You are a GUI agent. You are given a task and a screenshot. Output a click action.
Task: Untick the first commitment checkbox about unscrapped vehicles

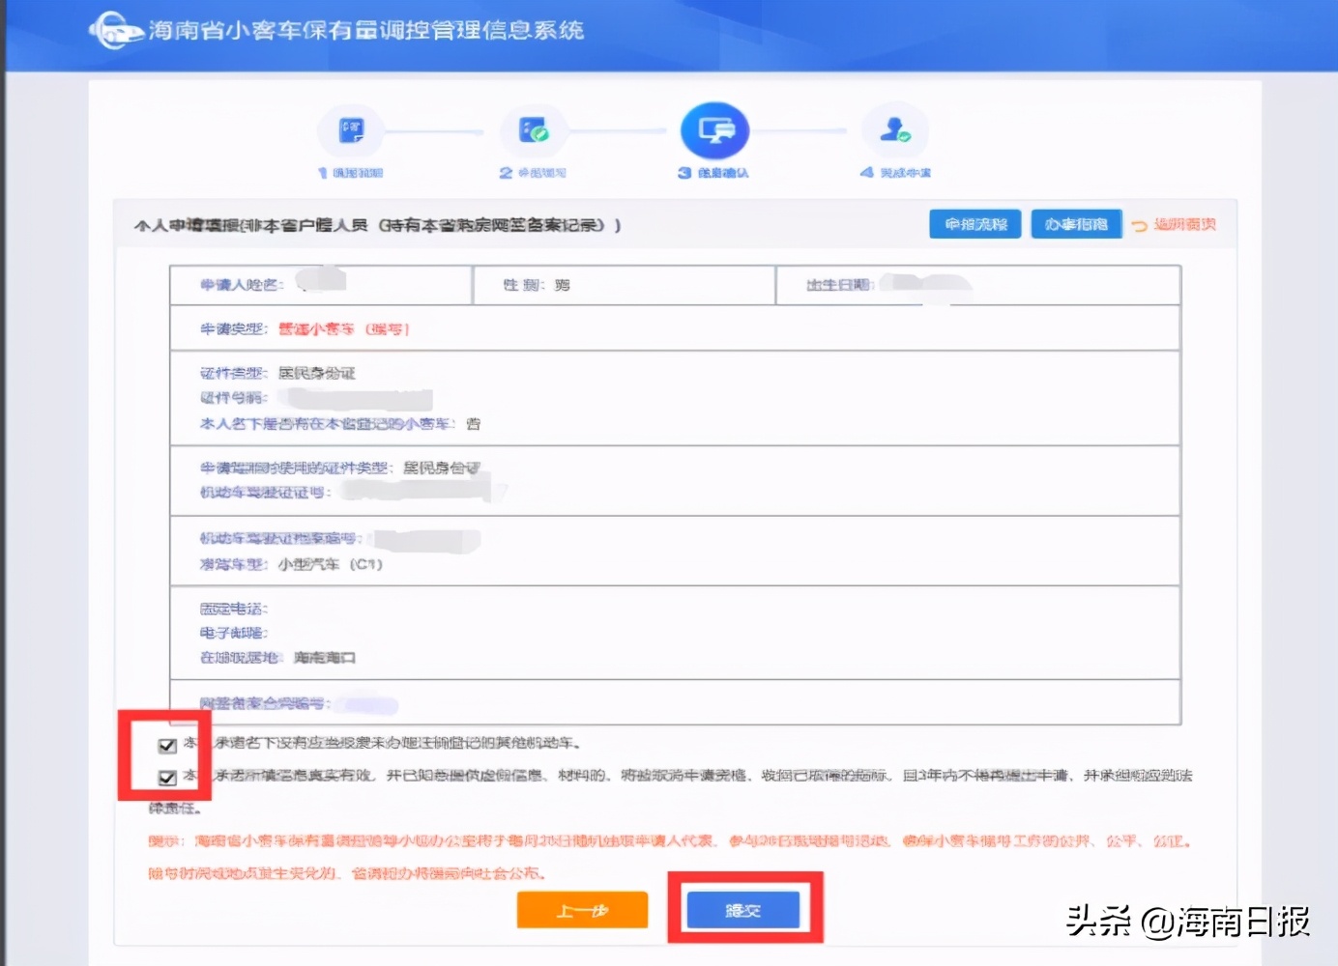tap(167, 745)
